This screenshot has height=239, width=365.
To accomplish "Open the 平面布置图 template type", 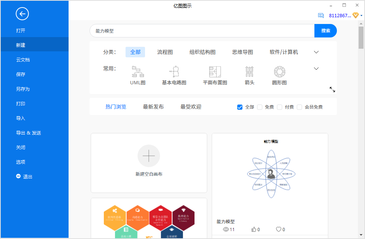I will 215,71.
